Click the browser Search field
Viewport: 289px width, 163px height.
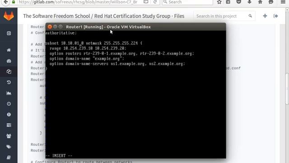click(187, 2)
